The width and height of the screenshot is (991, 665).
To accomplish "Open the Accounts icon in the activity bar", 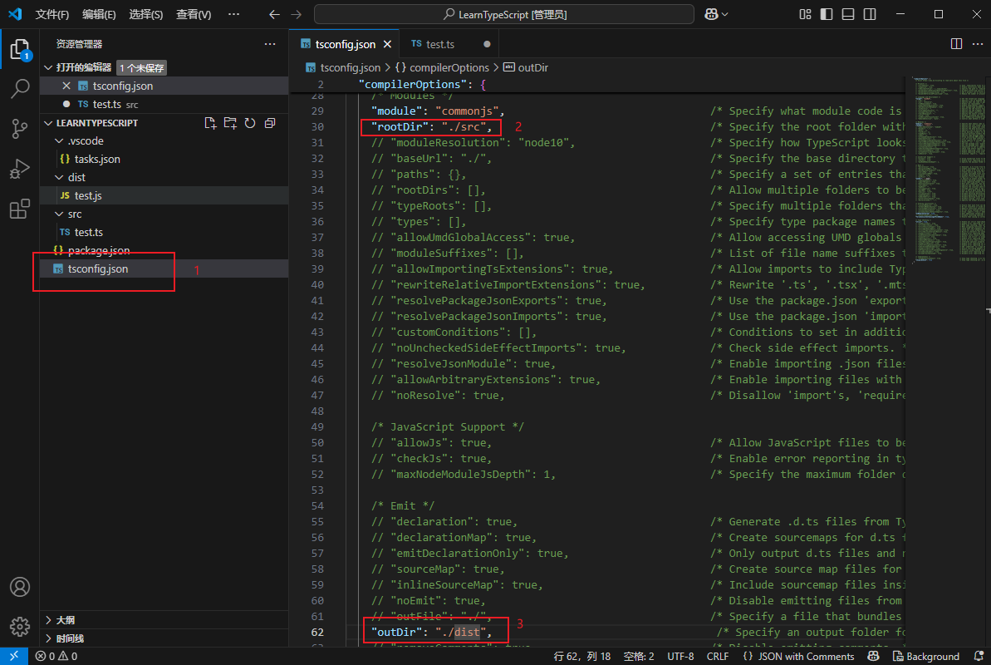I will (20, 587).
